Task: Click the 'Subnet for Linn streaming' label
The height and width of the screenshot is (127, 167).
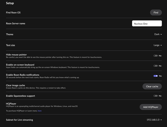Action: tap(19, 120)
